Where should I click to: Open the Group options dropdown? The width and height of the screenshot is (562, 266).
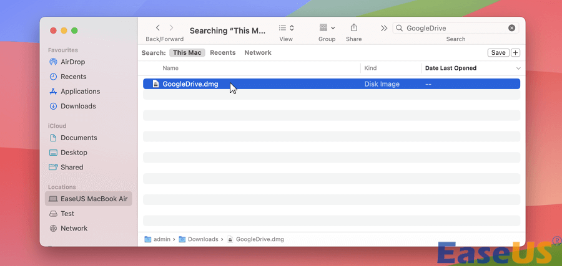pos(327,28)
